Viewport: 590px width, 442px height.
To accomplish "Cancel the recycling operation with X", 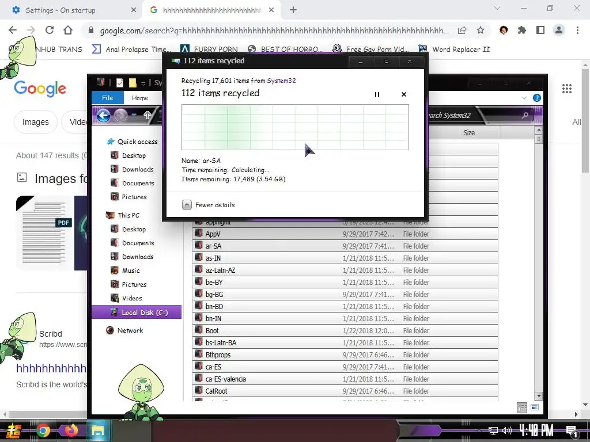I will point(404,94).
